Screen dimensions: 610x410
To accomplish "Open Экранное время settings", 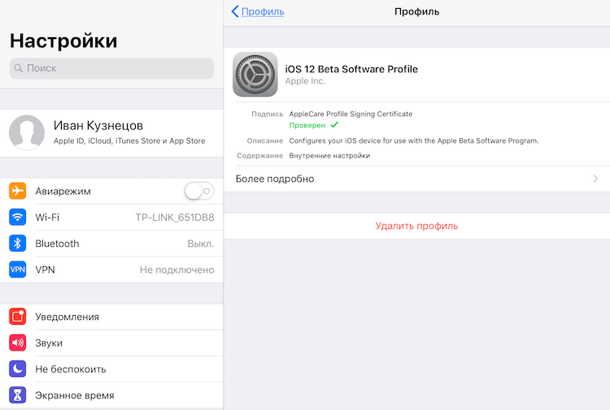I will click(111, 395).
